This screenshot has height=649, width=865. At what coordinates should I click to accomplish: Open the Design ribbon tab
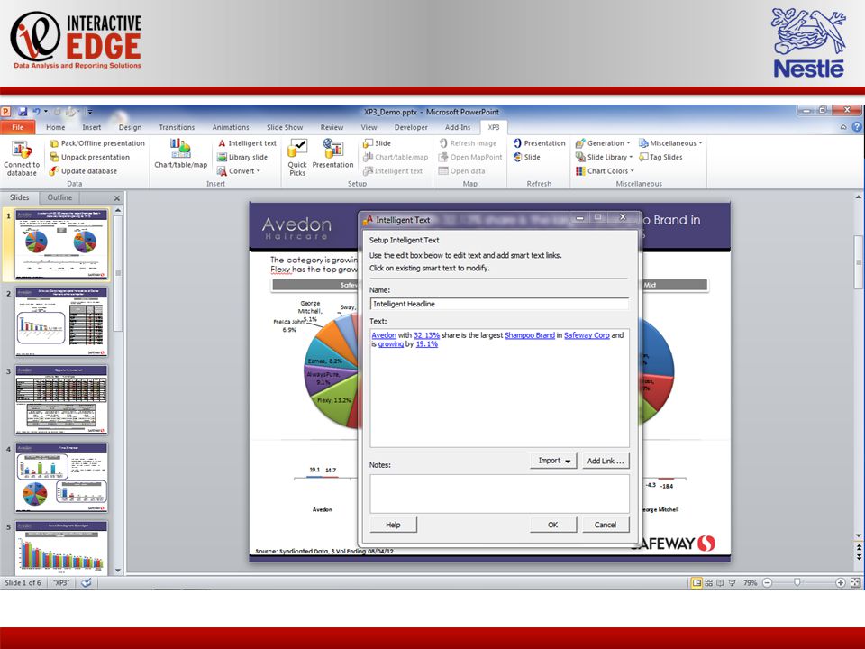pyautogui.click(x=130, y=127)
